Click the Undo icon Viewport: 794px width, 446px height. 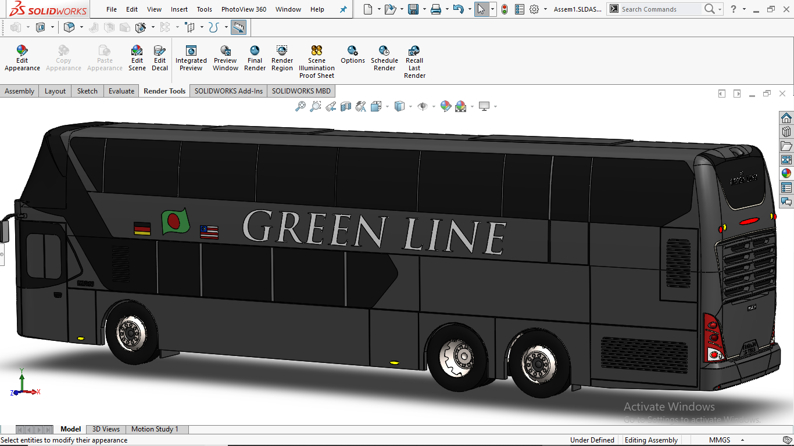coord(458,9)
